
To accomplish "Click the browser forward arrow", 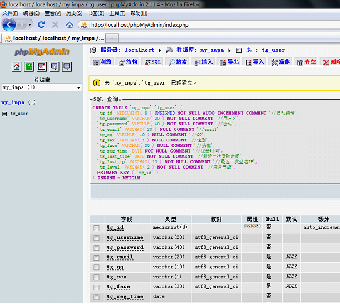I will 22,24.
